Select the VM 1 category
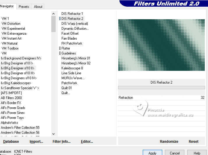 [5, 19]
